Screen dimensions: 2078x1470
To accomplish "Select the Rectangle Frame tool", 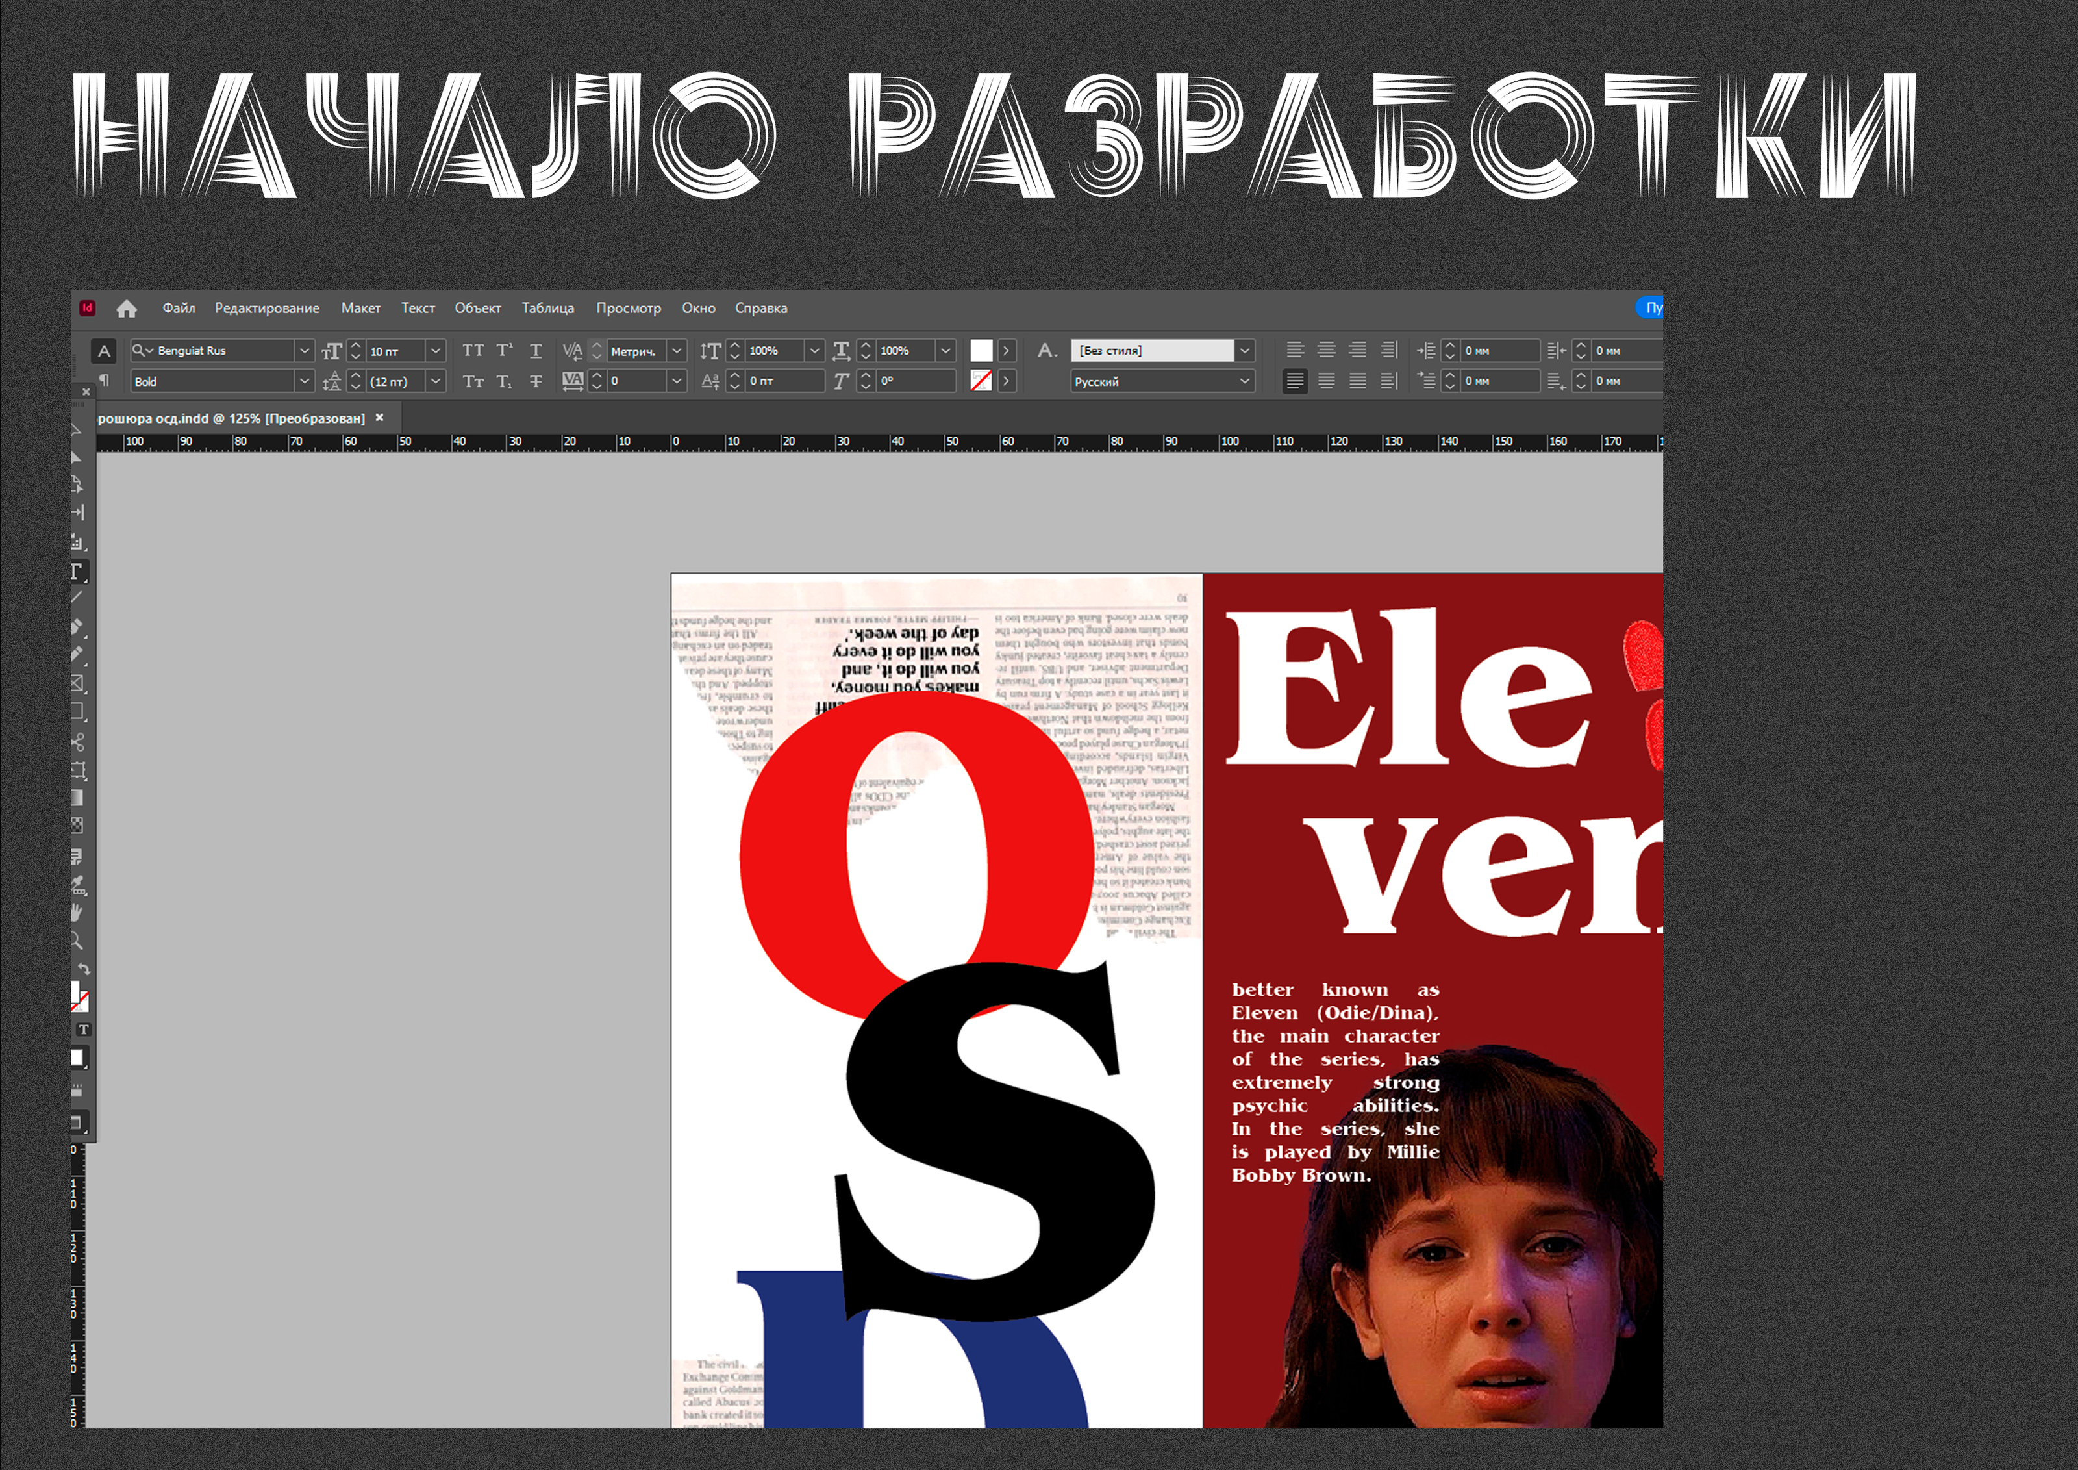I will click(78, 683).
